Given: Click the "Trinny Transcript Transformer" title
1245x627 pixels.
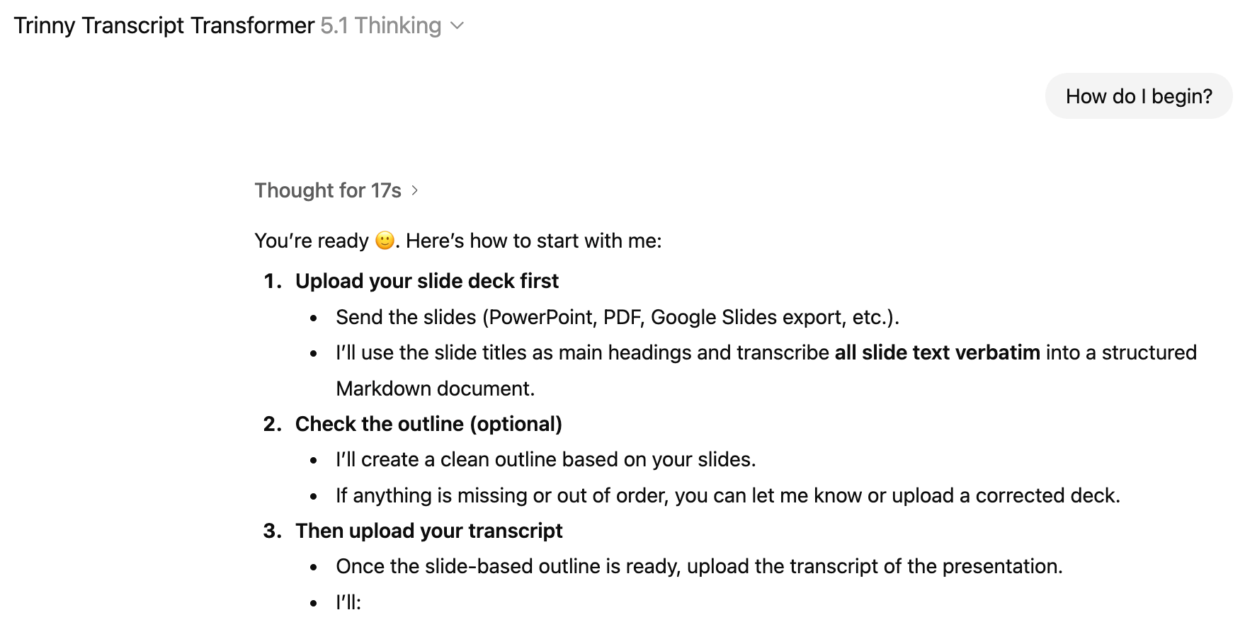Looking at the screenshot, I should pyautogui.click(x=164, y=26).
